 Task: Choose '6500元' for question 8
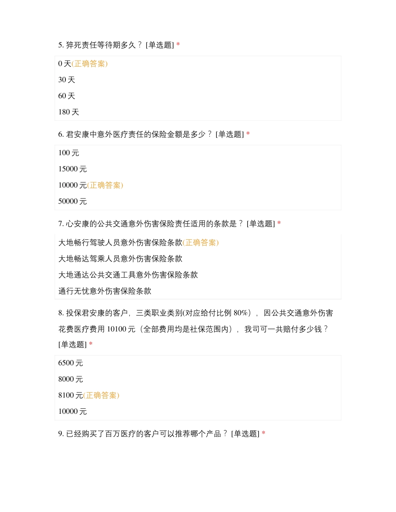[x=71, y=363]
